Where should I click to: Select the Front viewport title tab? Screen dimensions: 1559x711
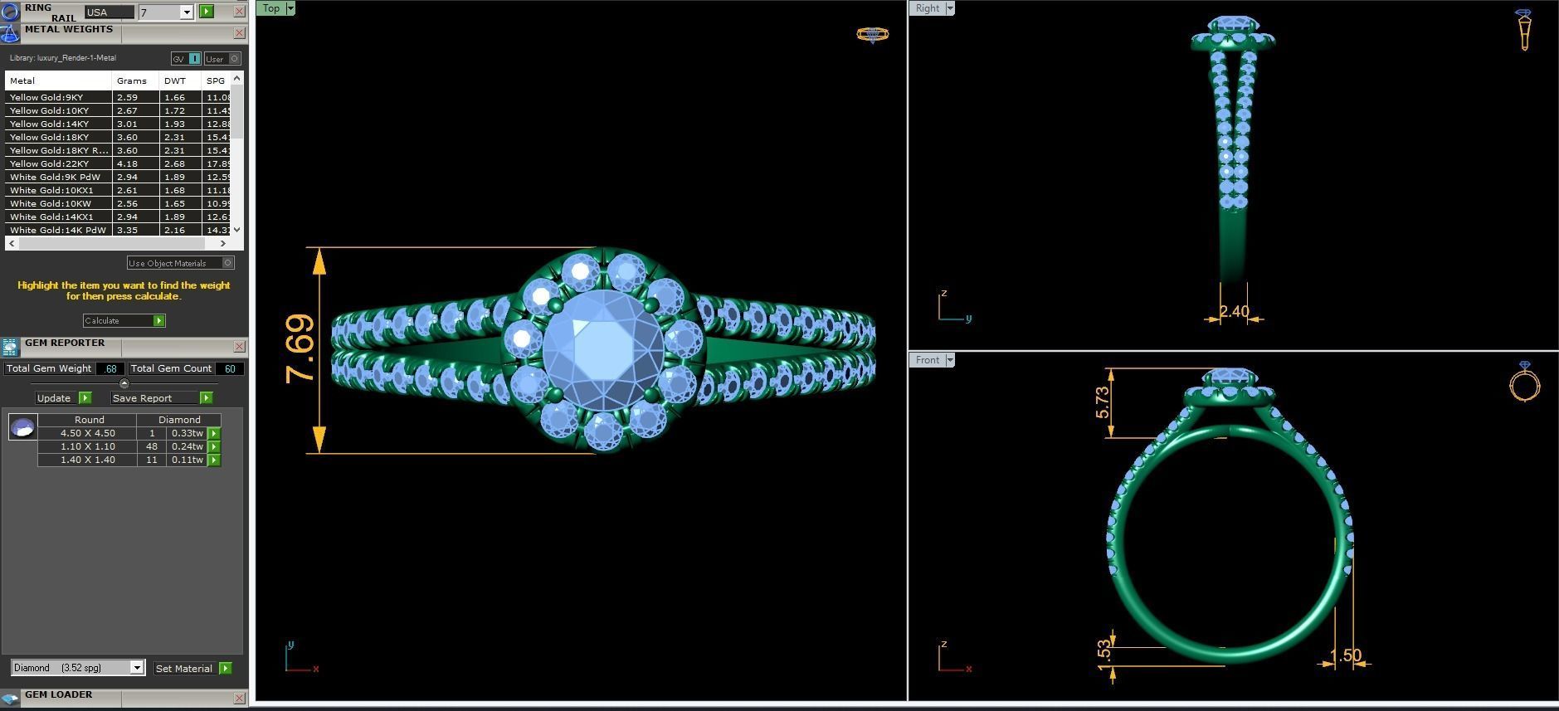[928, 360]
